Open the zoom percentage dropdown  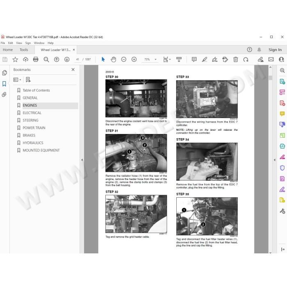[x=155, y=59]
